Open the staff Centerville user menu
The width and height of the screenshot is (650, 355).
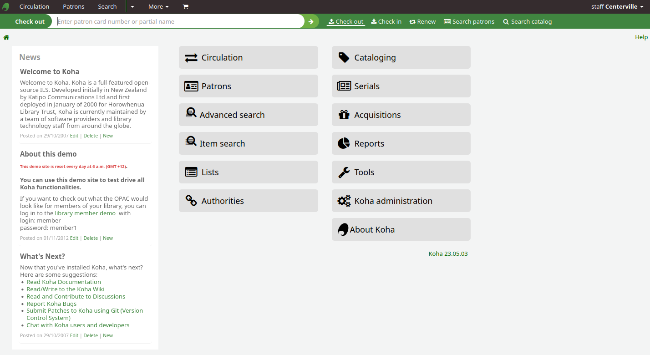click(x=617, y=7)
